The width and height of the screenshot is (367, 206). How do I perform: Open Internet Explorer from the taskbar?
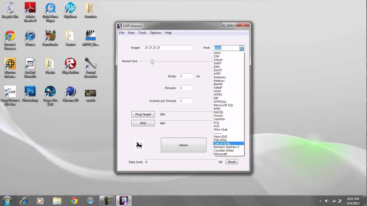pos(24,201)
